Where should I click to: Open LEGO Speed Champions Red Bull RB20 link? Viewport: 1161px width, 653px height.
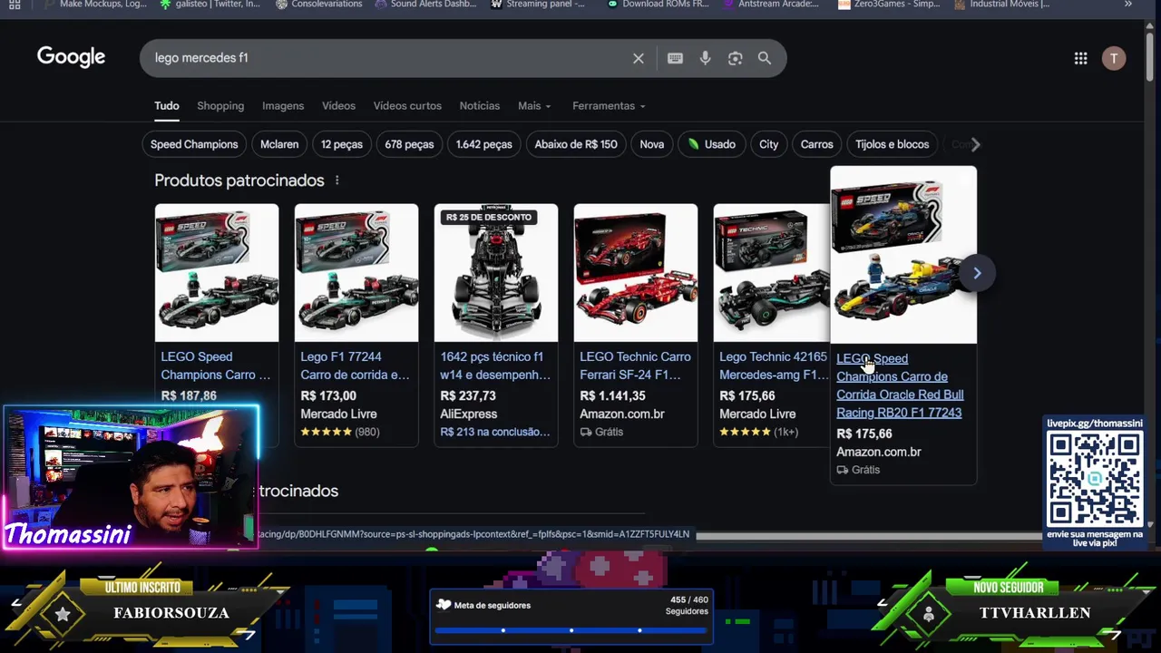pos(900,385)
